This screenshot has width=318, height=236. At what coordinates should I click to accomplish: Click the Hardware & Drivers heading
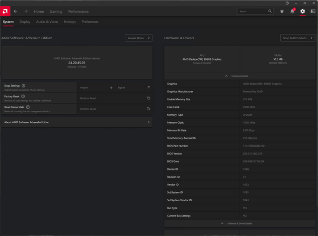point(179,38)
